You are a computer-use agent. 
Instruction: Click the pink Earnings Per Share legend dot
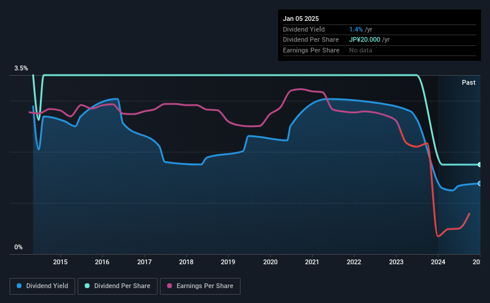tap(170, 286)
